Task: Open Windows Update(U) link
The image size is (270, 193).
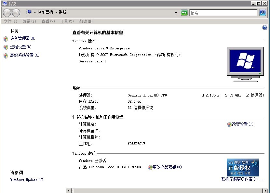Action: 27,180
